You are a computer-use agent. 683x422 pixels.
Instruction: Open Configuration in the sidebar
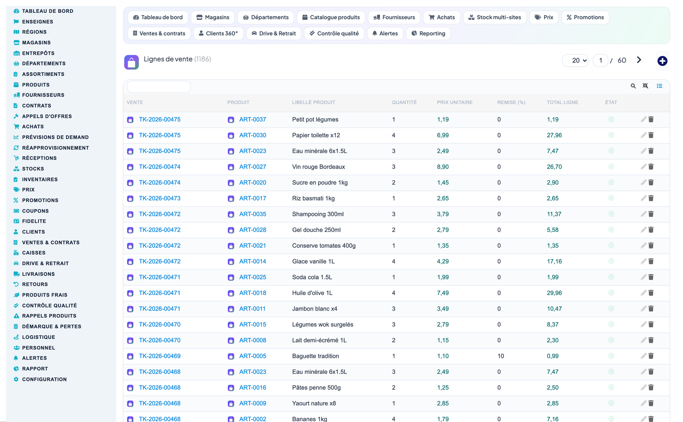click(x=44, y=380)
